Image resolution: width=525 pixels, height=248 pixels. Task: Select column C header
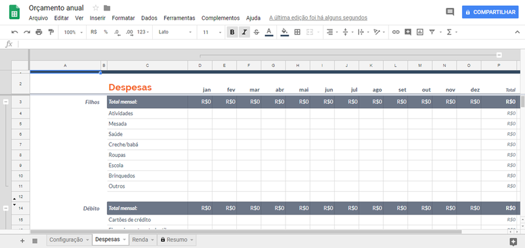(x=147, y=65)
